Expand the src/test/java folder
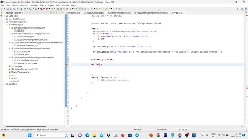 point(7,66)
